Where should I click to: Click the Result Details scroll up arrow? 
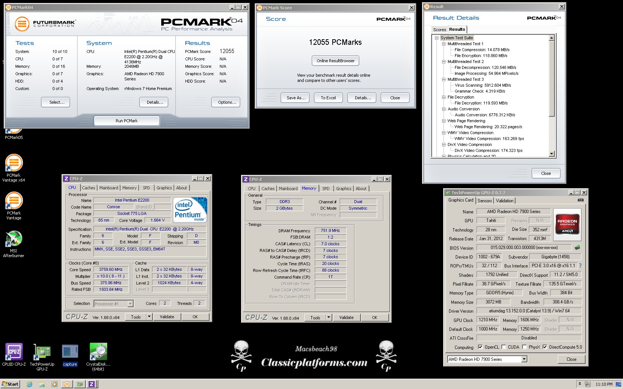click(x=551, y=38)
